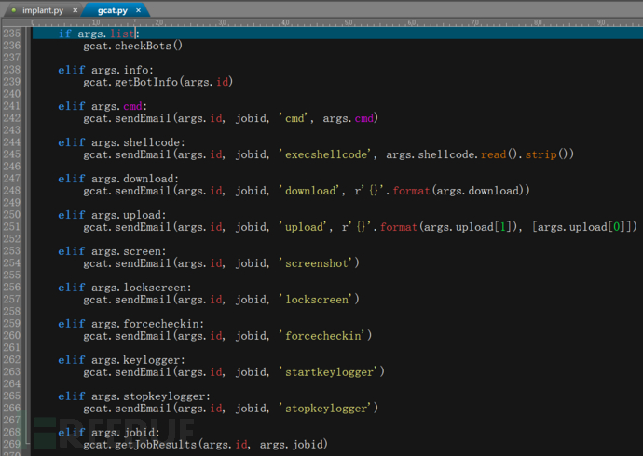Click 'screenshot' string literal

(317, 263)
